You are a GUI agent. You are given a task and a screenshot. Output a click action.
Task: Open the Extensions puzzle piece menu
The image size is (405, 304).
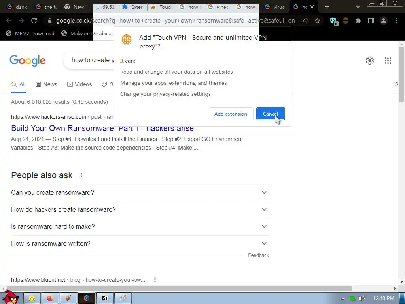point(358,21)
